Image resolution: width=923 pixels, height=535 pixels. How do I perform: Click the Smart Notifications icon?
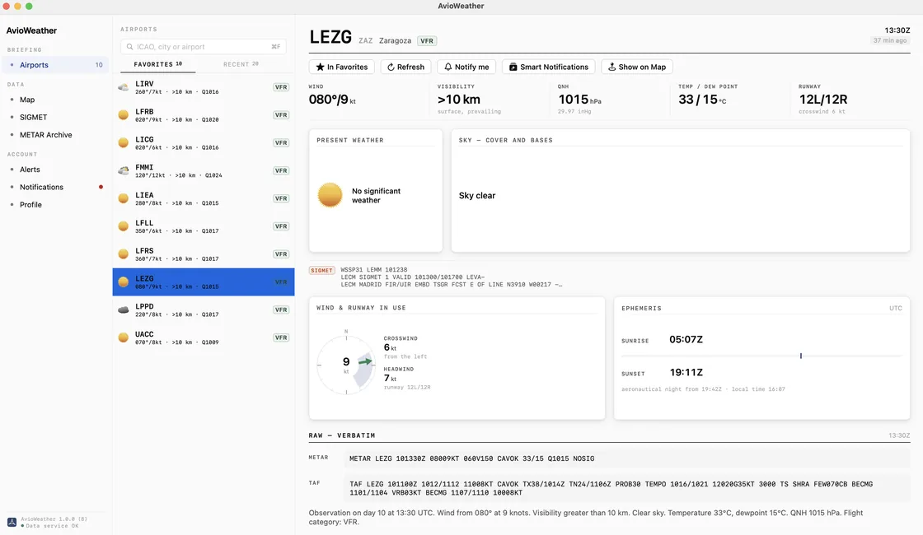(513, 67)
